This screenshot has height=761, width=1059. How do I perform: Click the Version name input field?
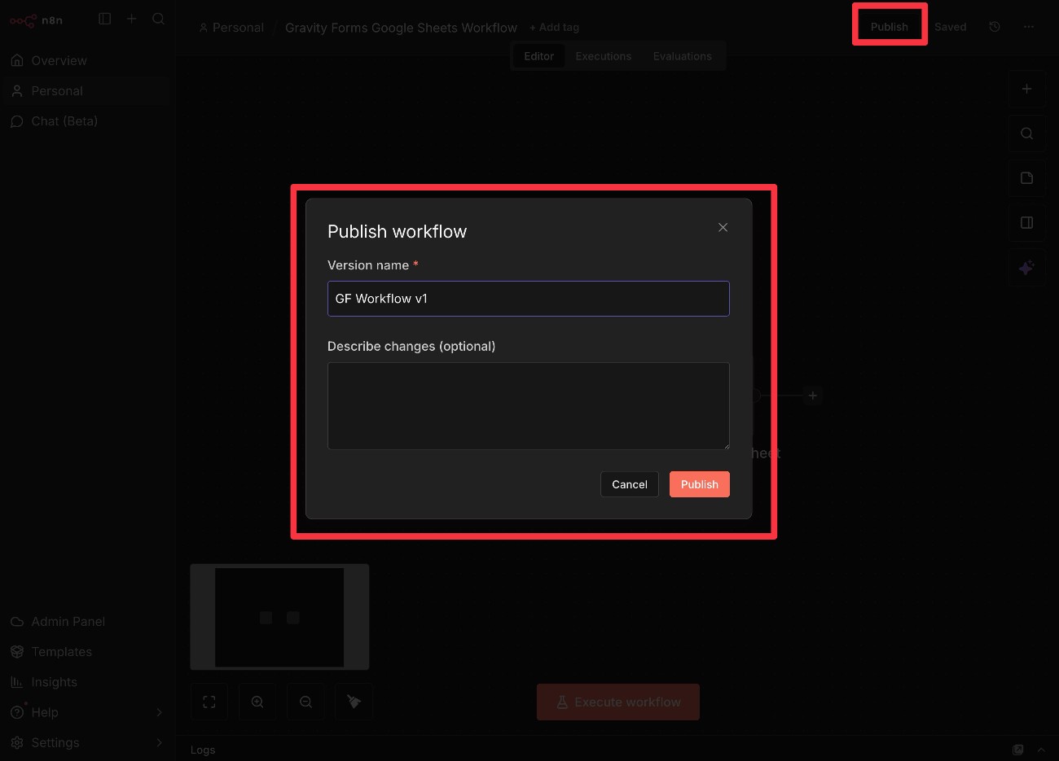[529, 299]
